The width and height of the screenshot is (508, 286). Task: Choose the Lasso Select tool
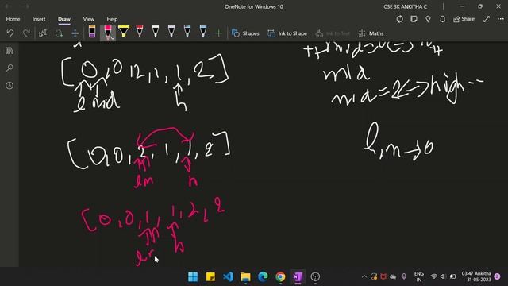coord(59,33)
